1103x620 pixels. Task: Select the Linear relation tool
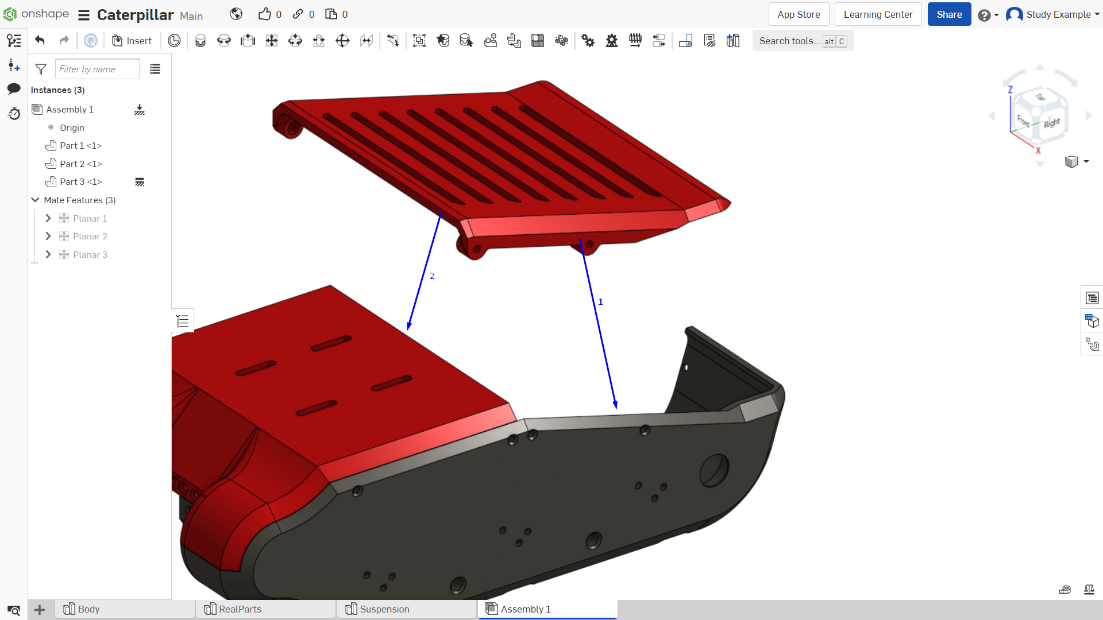[659, 40]
